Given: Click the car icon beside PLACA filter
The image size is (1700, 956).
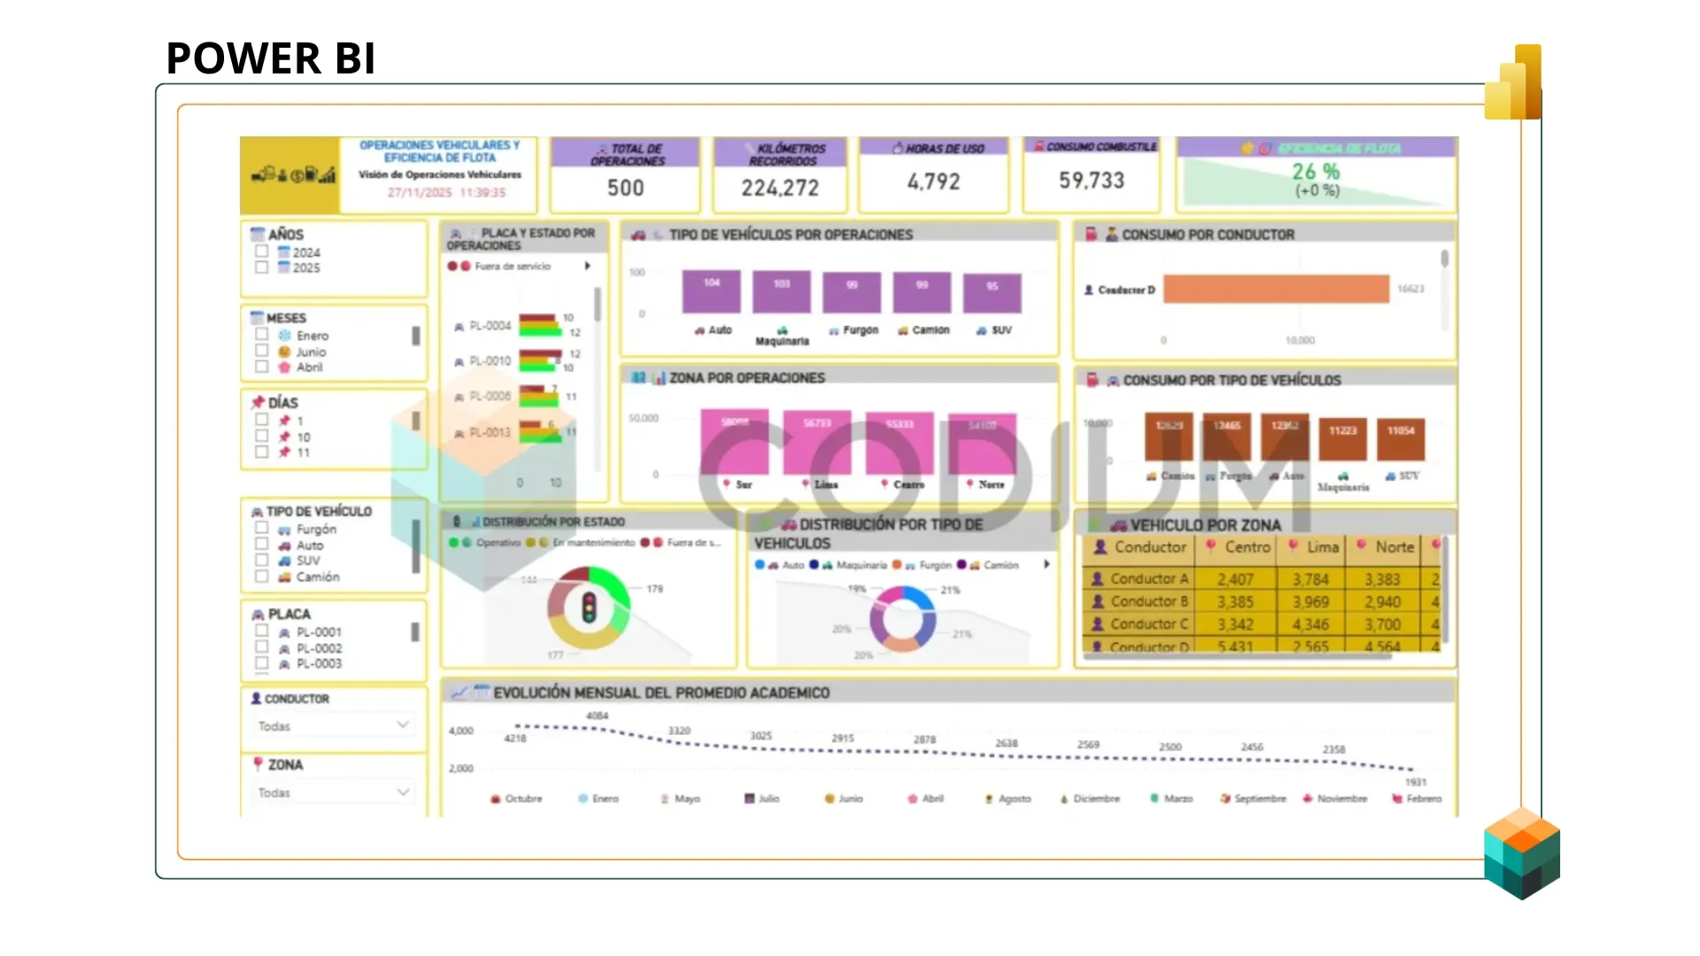Looking at the screenshot, I should click(258, 614).
